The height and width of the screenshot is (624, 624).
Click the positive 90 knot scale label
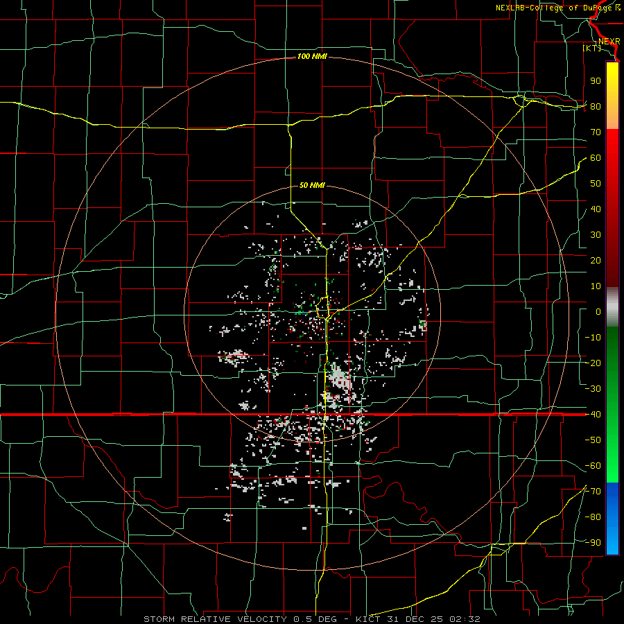point(596,81)
